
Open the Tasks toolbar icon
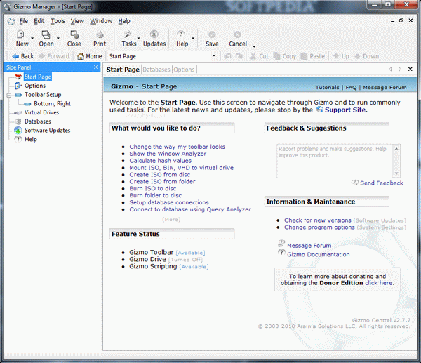point(128,34)
